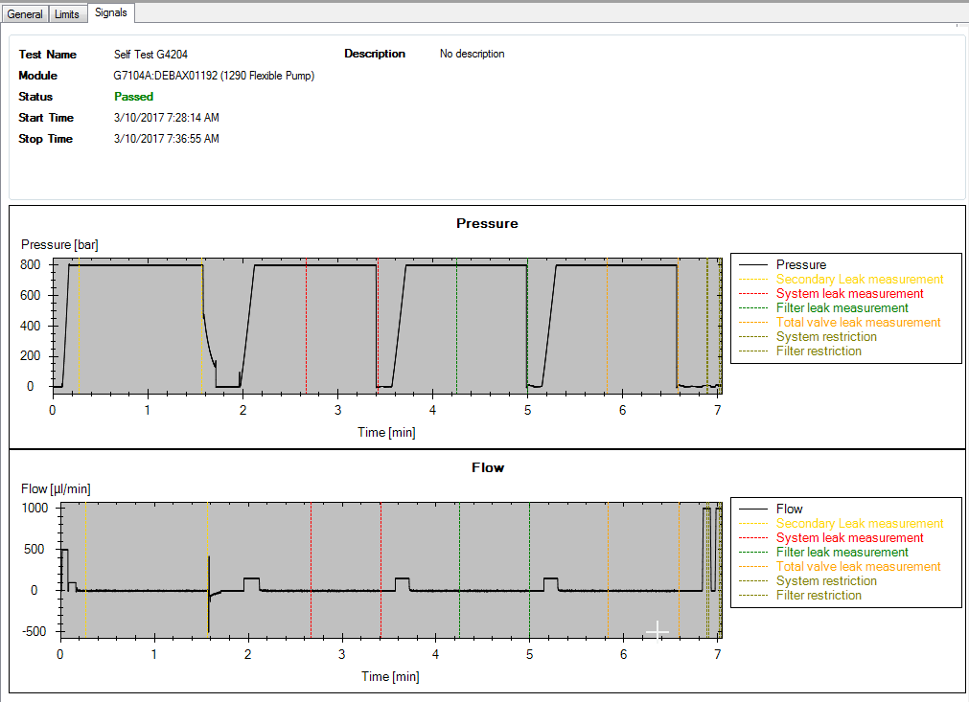Click Total valve leak measurement in Pressure legend
Viewport: 969px width, 702px height.
click(858, 323)
